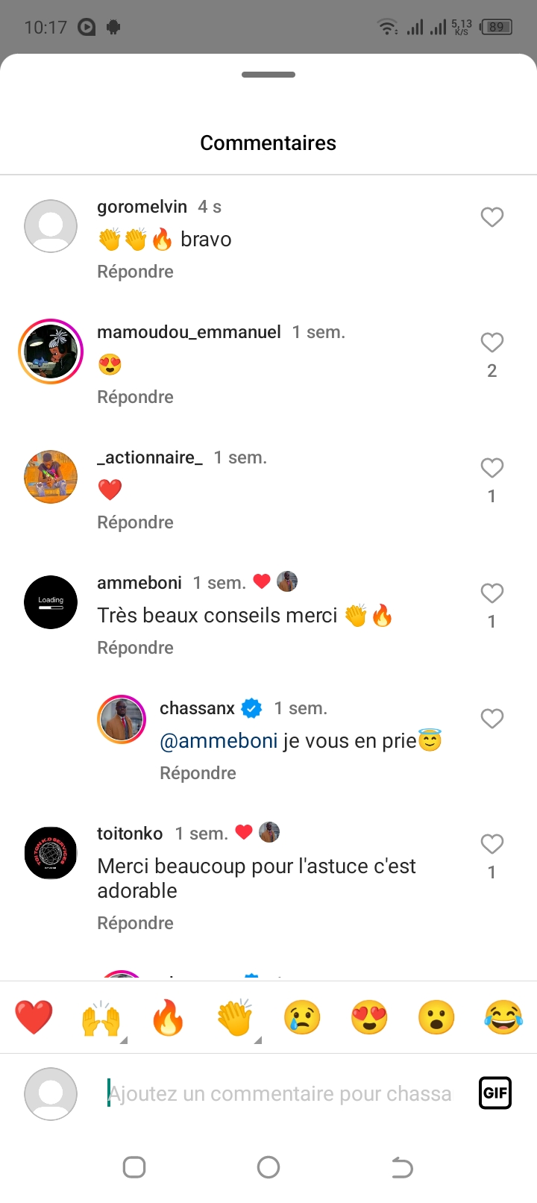
Task: Insert crying face quick emoji
Action: click(302, 1017)
